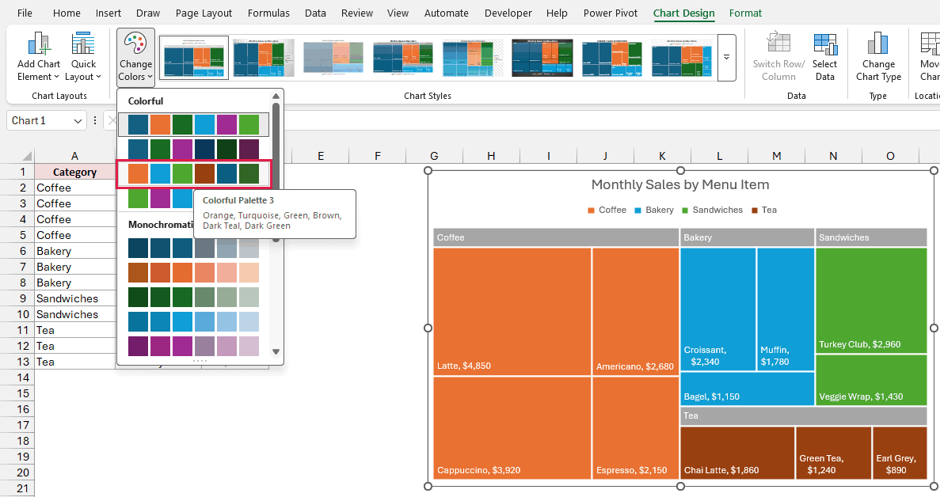940x497 pixels.
Task: Click the Category header cell A1
Action: click(x=75, y=172)
